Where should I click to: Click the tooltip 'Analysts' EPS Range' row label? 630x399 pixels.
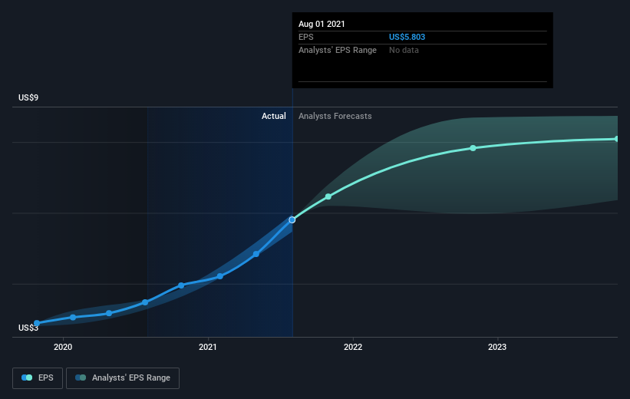338,50
